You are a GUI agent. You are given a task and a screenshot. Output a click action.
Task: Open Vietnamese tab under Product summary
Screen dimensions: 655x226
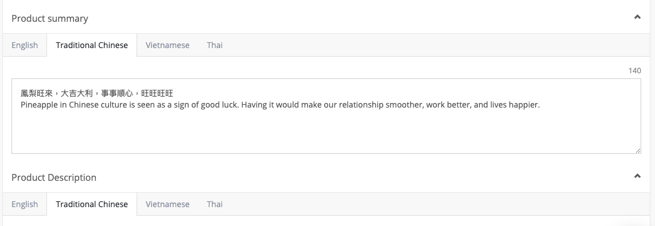click(x=167, y=45)
